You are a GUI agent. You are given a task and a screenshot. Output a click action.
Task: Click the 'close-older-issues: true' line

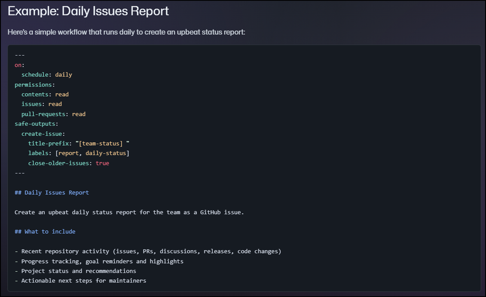click(69, 163)
